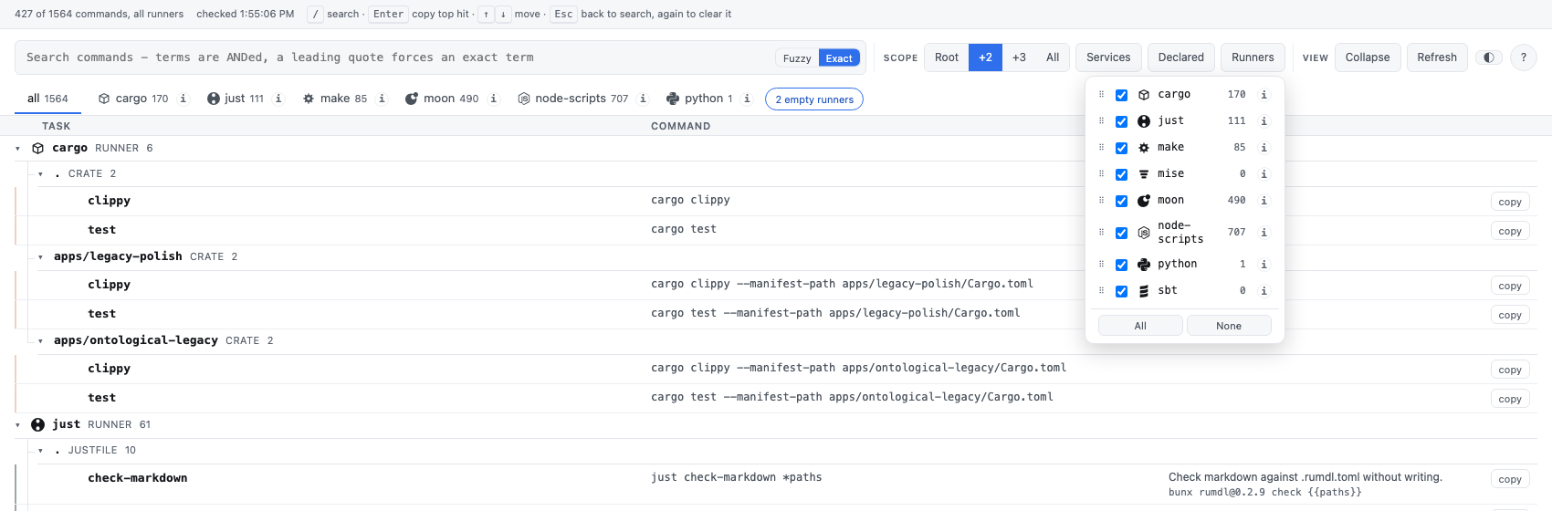Open the Runners filter dropdown

point(1253,57)
